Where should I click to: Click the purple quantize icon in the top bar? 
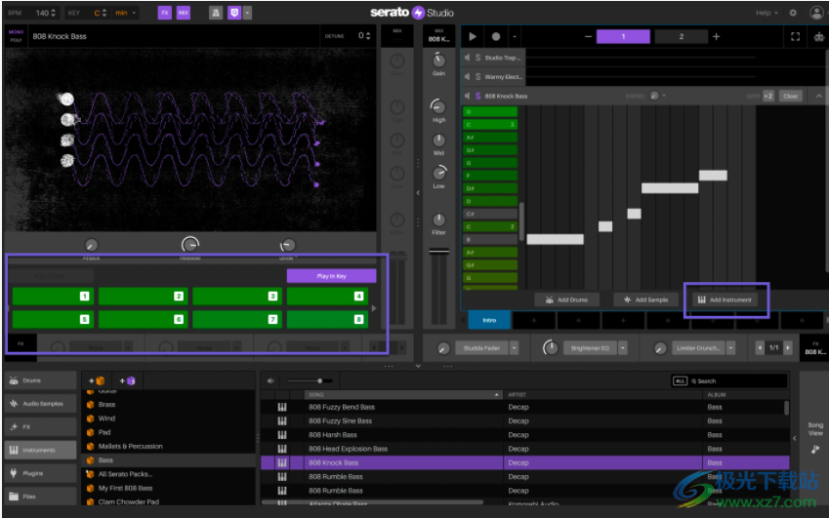coord(234,13)
